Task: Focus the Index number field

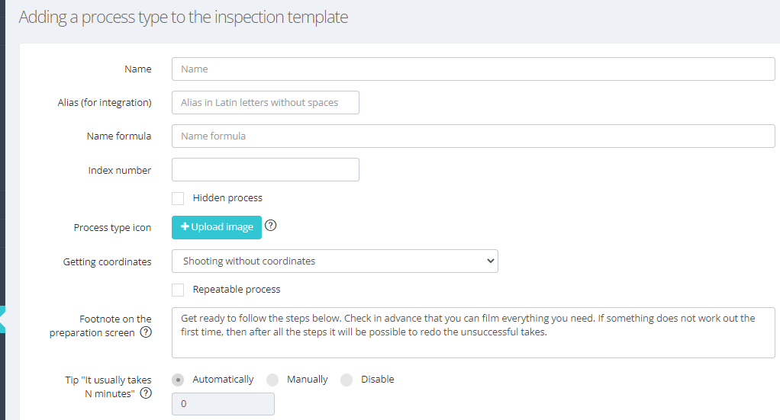Action: tap(265, 169)
